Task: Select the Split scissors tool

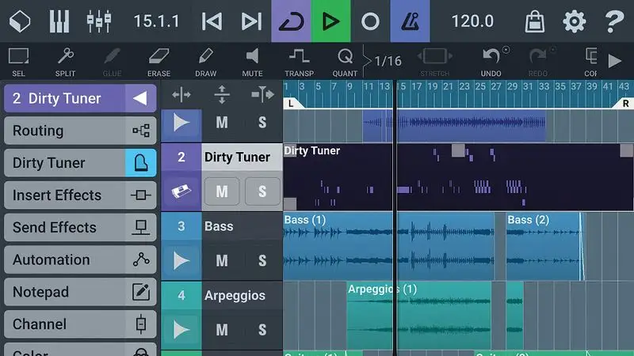Action: 65,61
